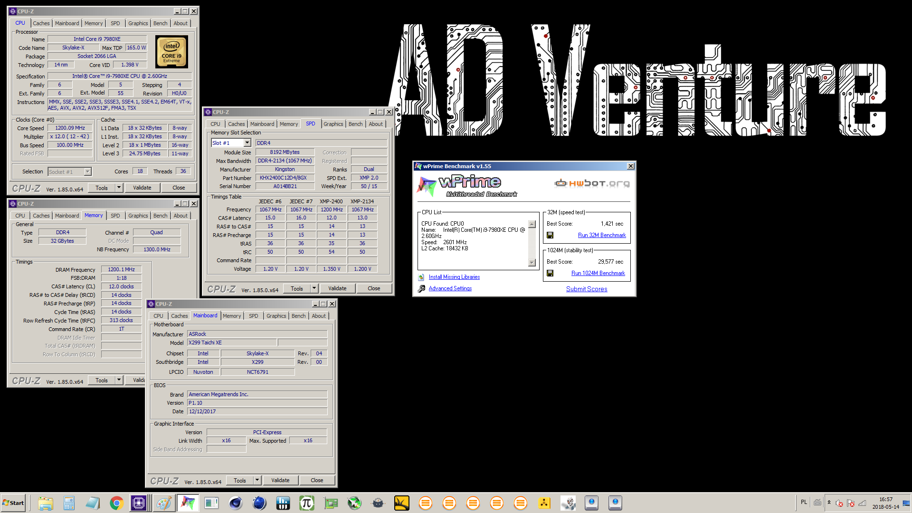Show hidden tray icons arrow
Screen dimensions: 912x513
(x=829, y=503)
